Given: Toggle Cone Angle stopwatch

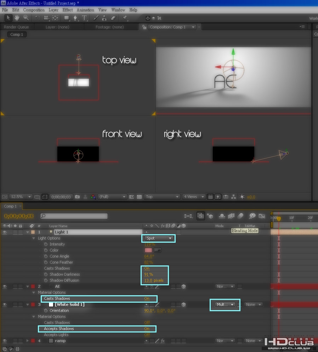Looking at the screenshot, I should pyautogui.click(x=46, y=256).
